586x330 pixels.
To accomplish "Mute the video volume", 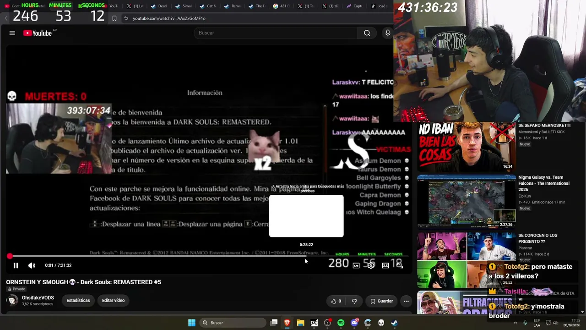I will pyautogui.click(x=32, y=265).
